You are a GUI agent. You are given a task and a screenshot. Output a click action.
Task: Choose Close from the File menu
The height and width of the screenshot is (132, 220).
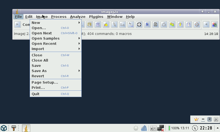56,55
